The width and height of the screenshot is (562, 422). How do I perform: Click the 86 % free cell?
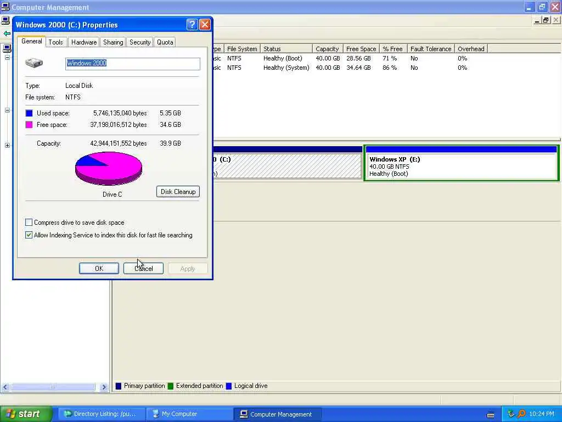click(x=390, y=68)
